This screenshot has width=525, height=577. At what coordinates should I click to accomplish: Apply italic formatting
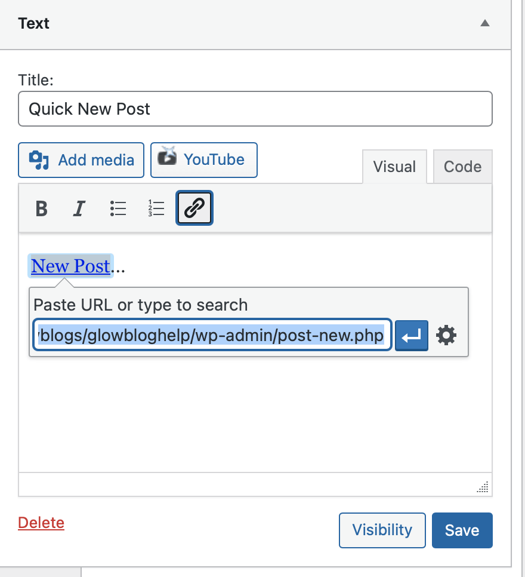[x=79, y=208]
